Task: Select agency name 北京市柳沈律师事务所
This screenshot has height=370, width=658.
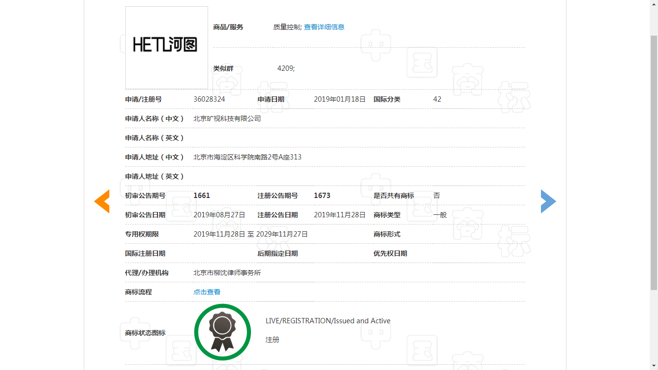Action: [x=227, y=273]
